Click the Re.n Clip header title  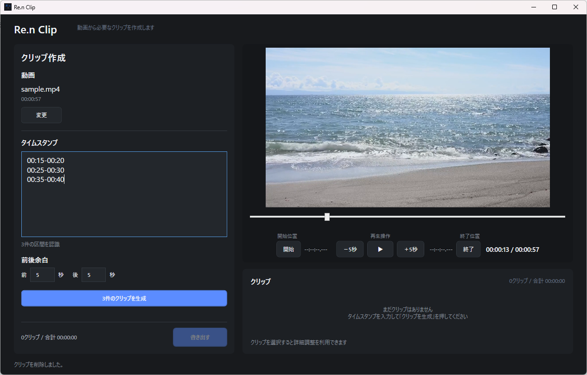(x=36, y=30)
